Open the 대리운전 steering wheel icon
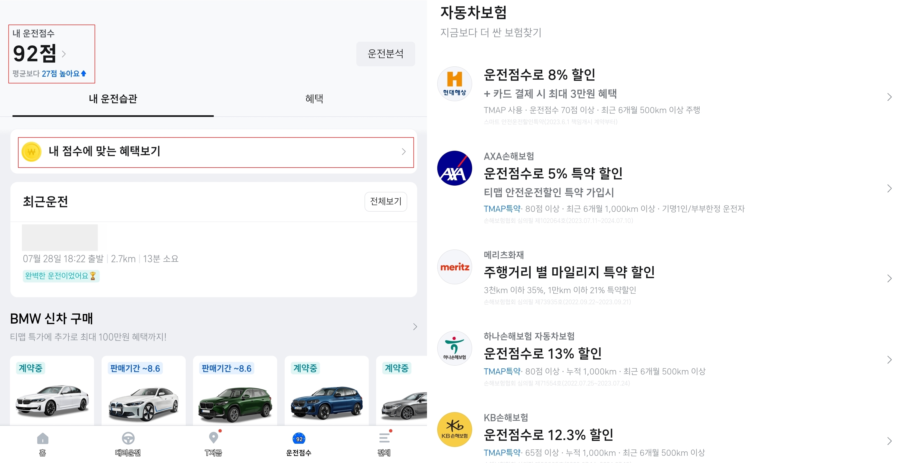 coord(128,438)
